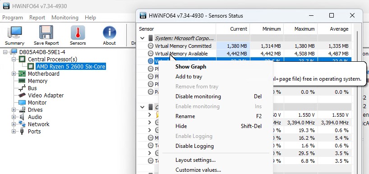Open the Monitoring menu
Image resolution: width=369 pixels, height=174 pixels.
[65, 18]
